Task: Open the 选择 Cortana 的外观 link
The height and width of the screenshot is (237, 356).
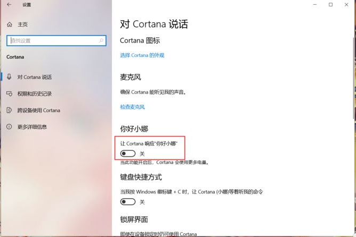Action: pos(142,55)
